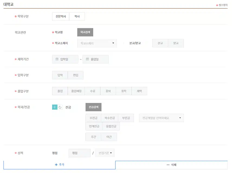The image size is (232, 173).
Task: Choose 연계전공 major type
Action: [94, 126]
